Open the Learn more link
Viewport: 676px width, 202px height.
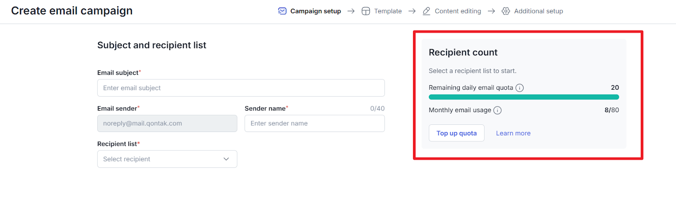pos(513,133)
